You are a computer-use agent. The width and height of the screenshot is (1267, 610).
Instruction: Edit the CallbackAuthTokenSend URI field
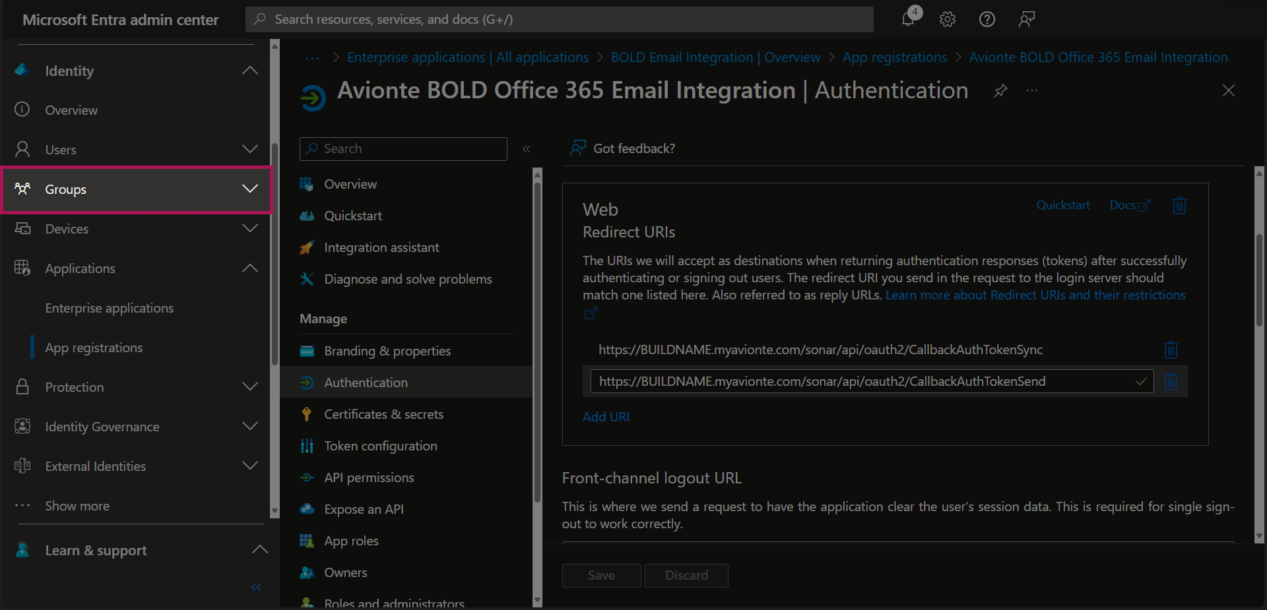pyautogui.click(x=858, y=381)
